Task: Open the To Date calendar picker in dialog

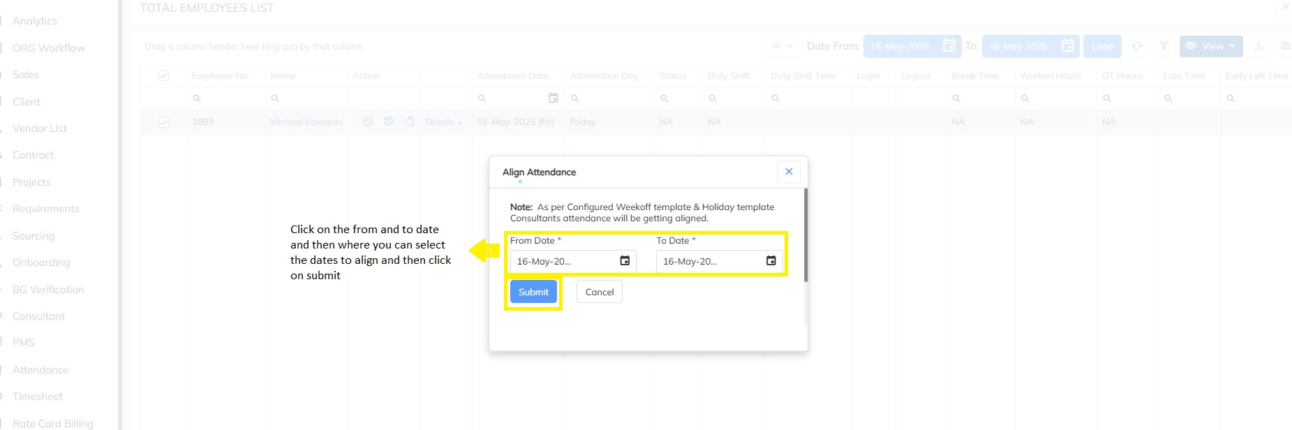Action: 771,261
